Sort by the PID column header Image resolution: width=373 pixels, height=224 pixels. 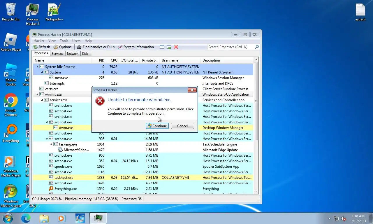98,60
